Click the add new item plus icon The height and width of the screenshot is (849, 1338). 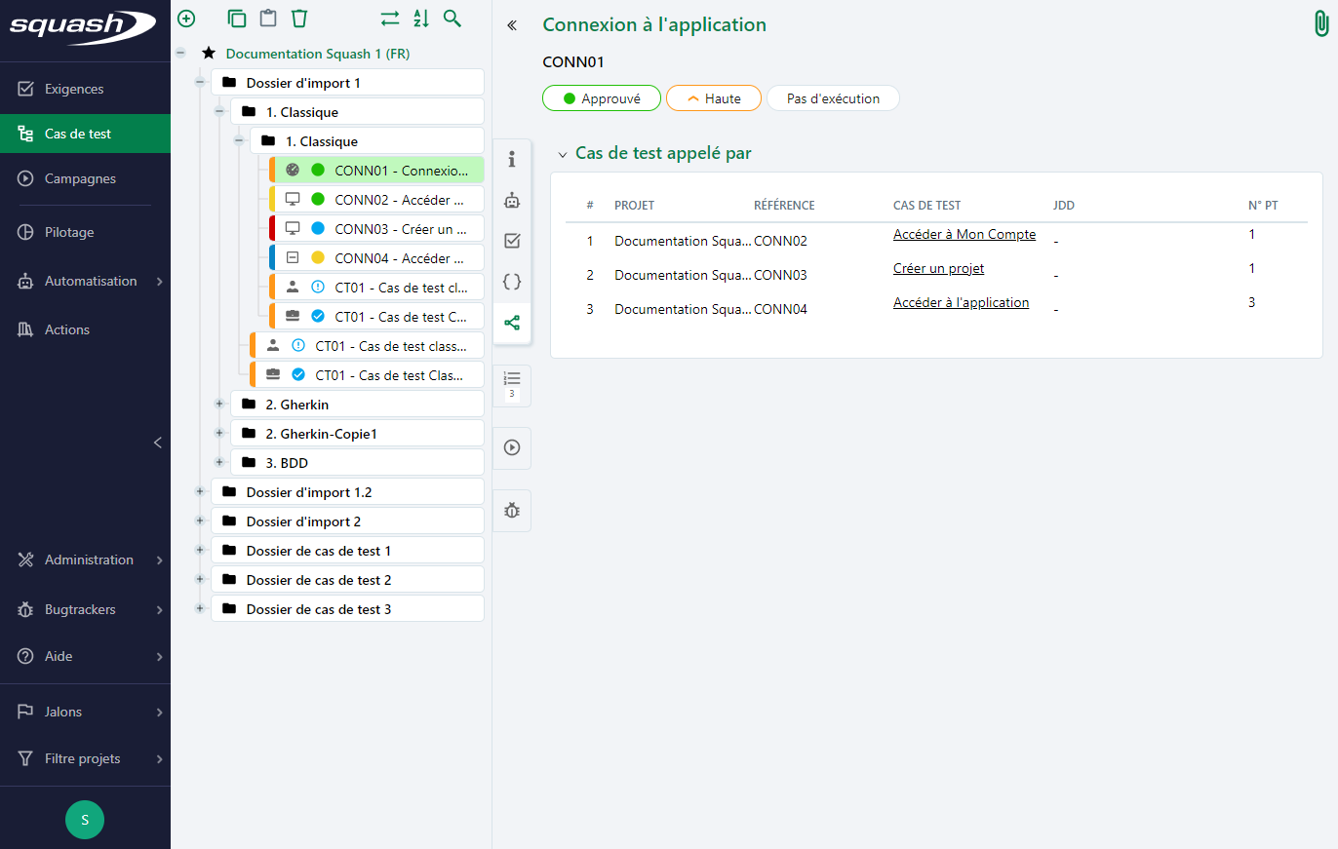tap(186, 19)
